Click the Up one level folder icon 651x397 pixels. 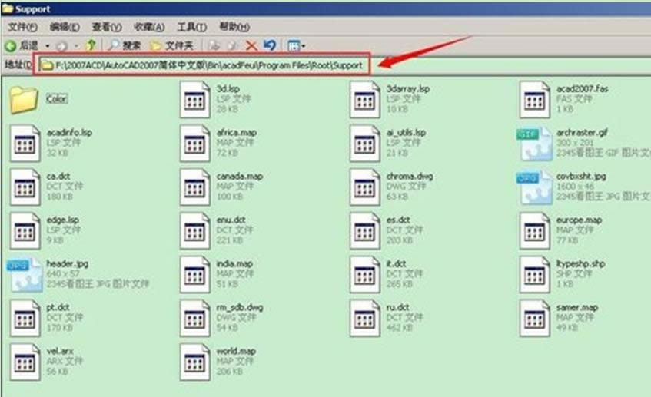tap(91, 46)
